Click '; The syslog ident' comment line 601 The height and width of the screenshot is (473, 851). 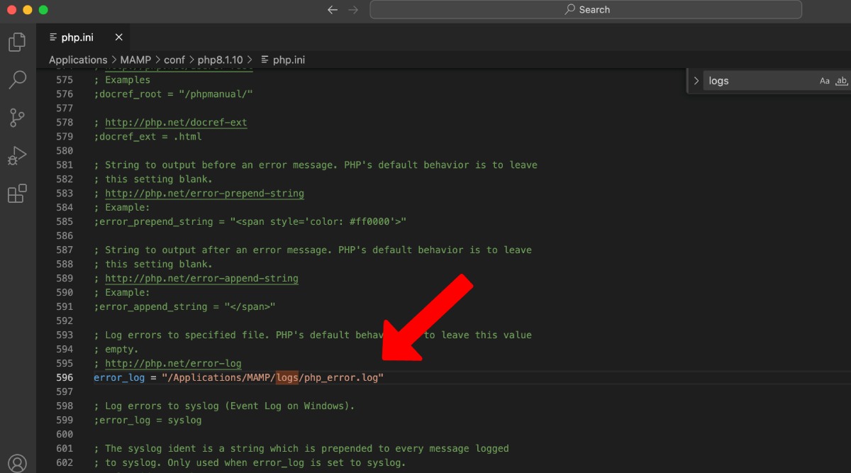(301, 448)
